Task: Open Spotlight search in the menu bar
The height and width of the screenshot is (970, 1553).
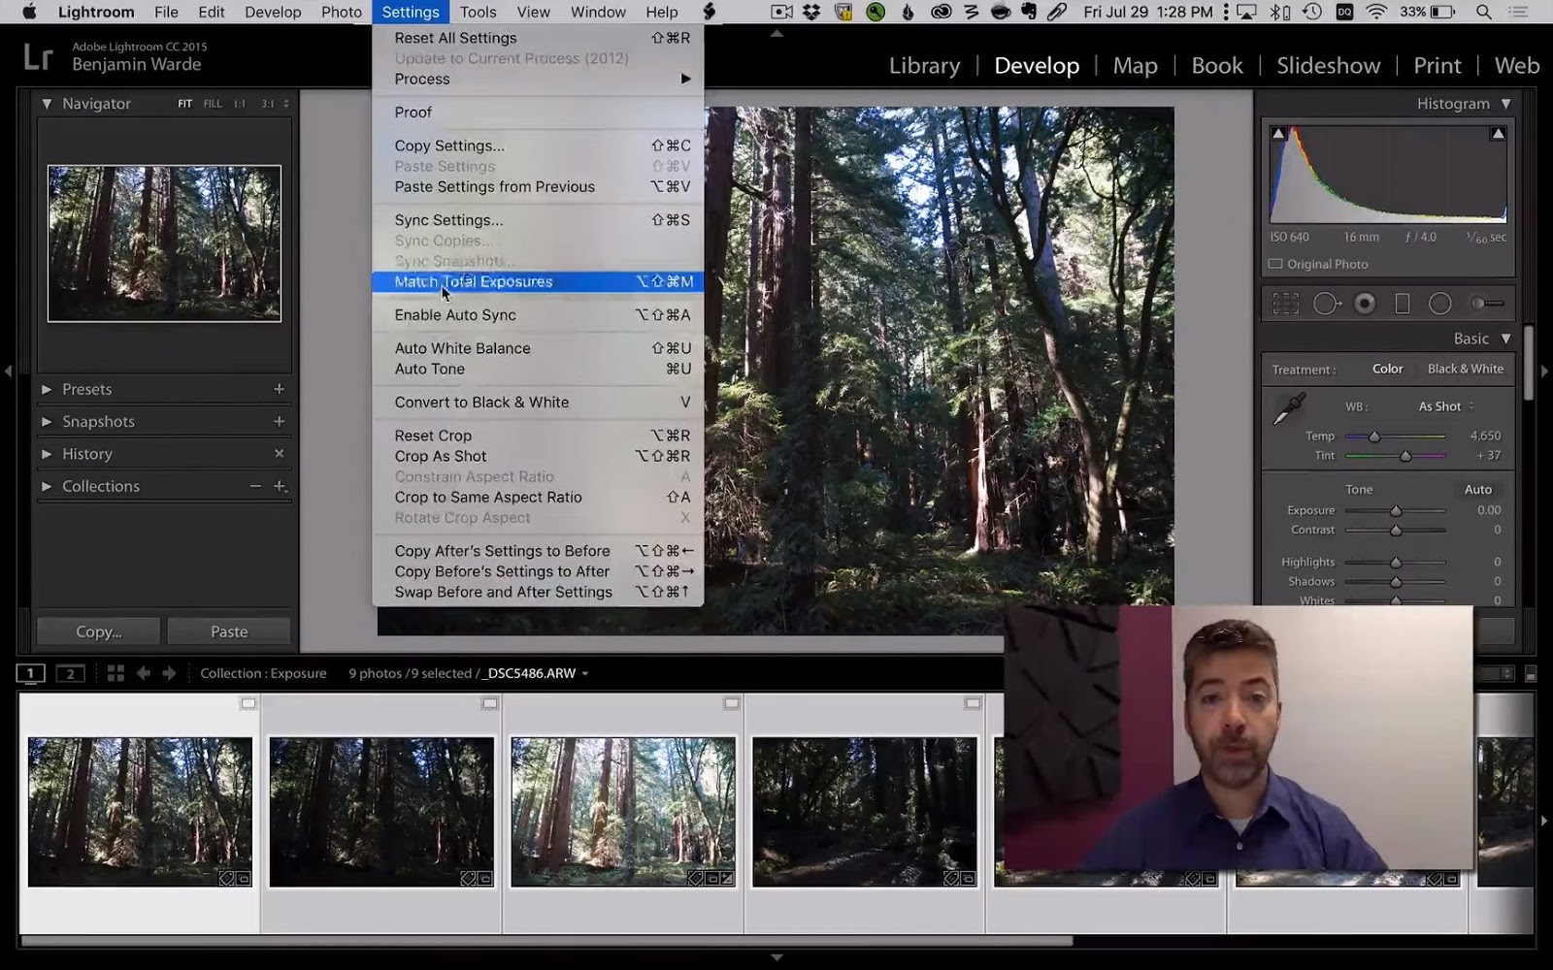Action: (1484, 12)
